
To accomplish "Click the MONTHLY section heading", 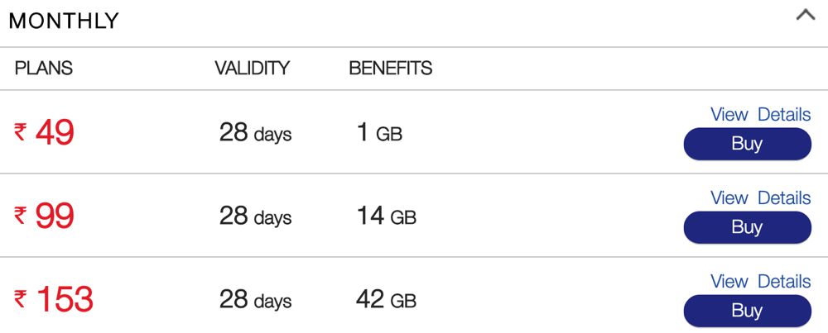I will tap(64, 21).
